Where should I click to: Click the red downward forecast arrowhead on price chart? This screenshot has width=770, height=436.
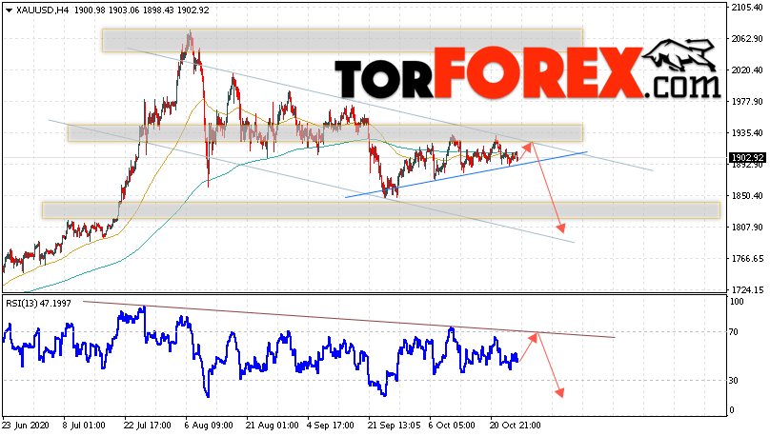point(560,228)
